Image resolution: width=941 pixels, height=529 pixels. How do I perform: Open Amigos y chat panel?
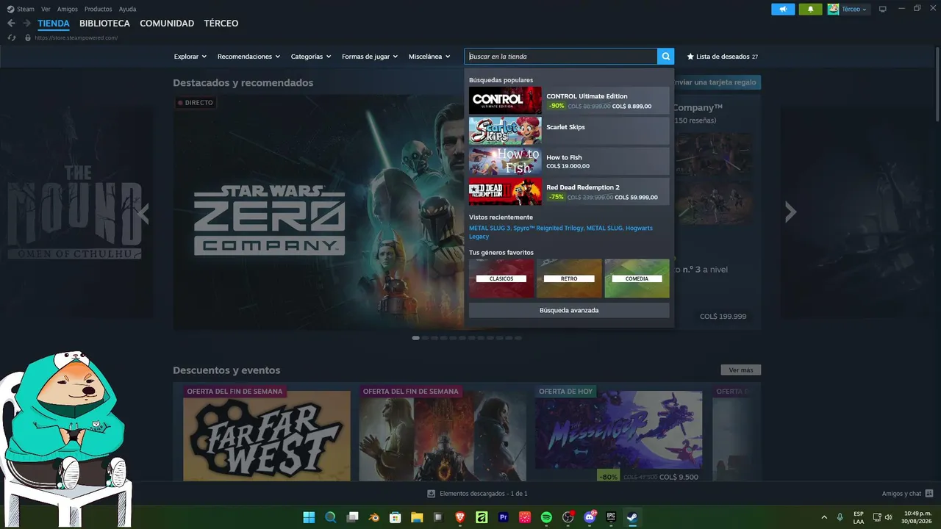pyautogui.click(x=907, y=494)
